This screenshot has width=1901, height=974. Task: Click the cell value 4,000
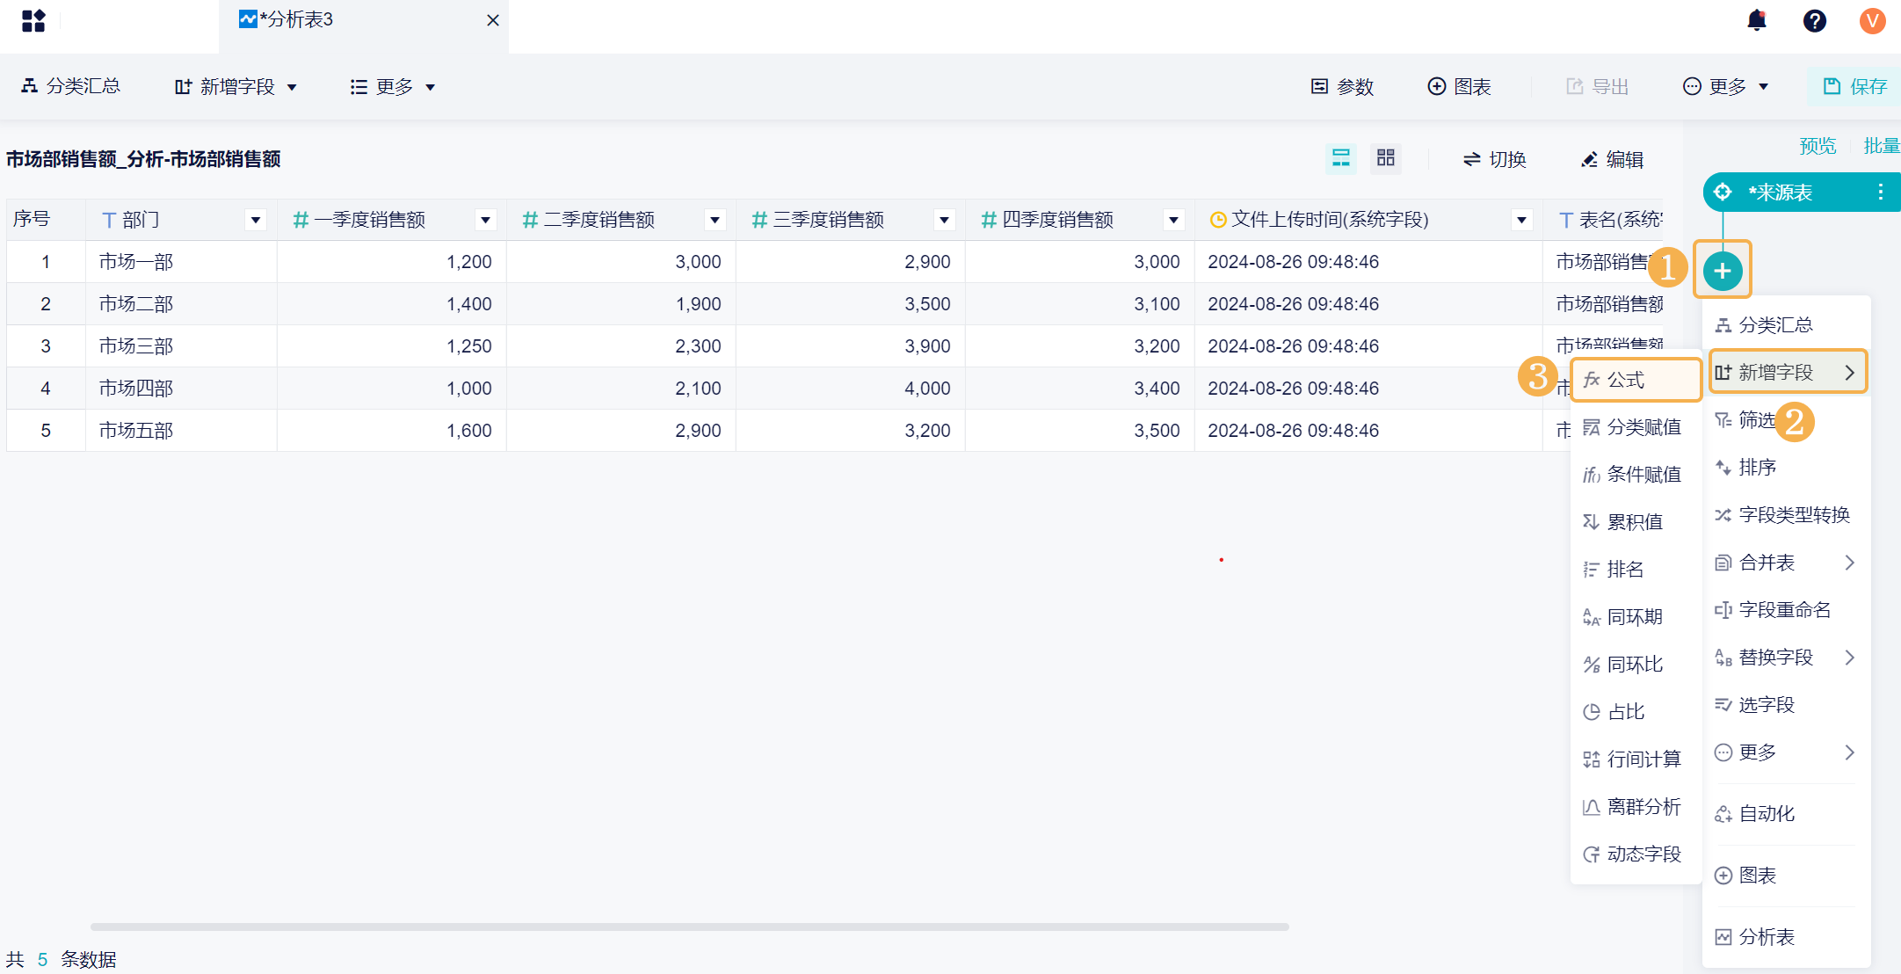click(851, 388)
